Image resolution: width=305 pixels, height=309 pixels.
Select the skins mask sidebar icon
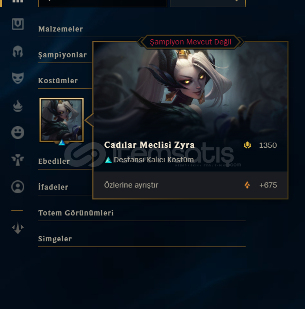(x=18, y=78)
